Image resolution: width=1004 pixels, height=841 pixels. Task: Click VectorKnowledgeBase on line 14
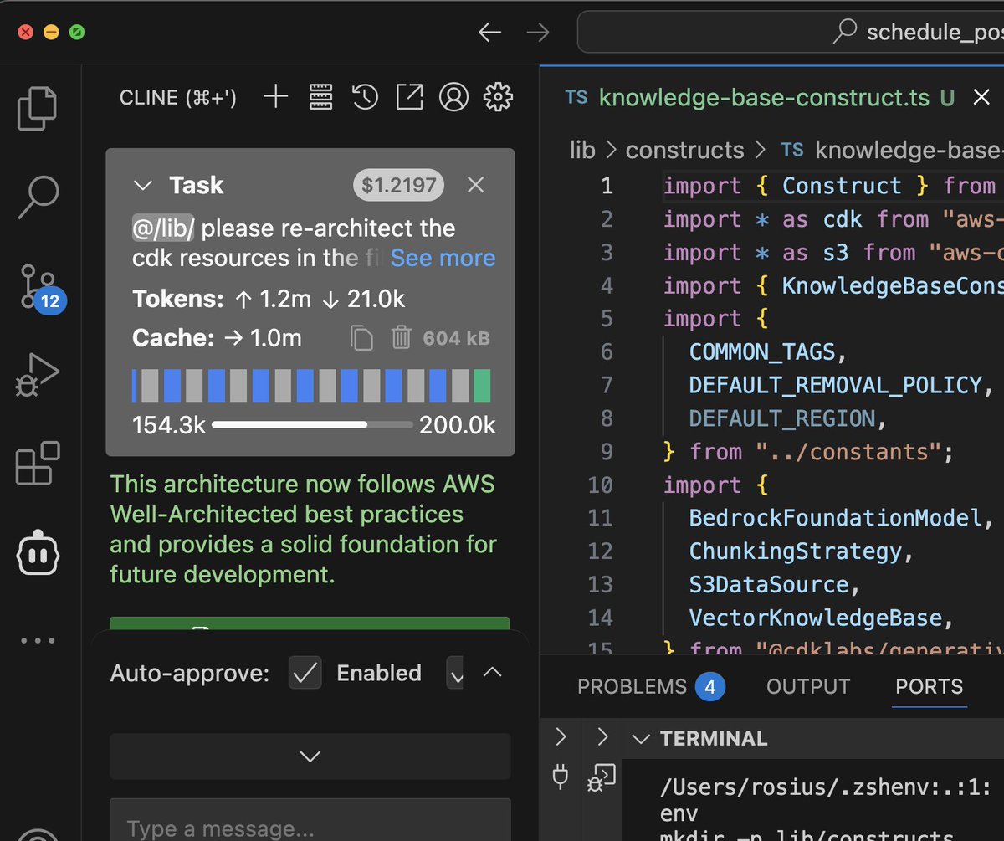click(x=815, y=618)
